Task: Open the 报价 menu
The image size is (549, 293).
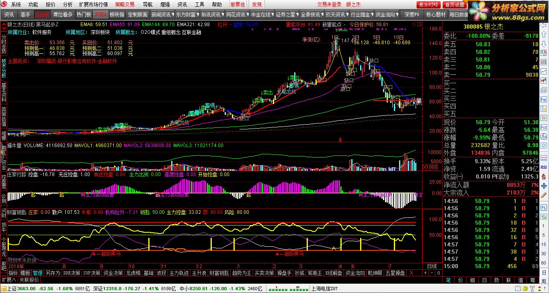Action: [51, 4]
